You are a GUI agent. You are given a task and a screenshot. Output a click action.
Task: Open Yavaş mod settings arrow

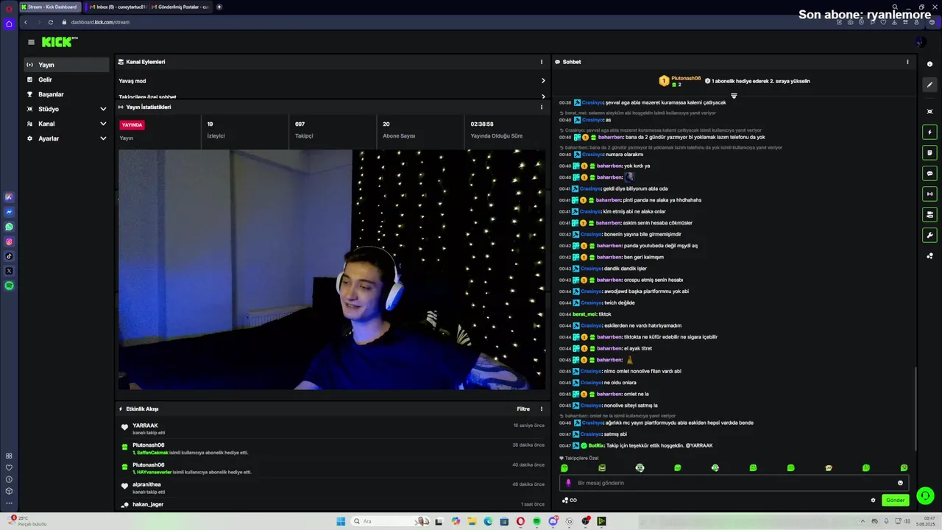pyautogui.click(x=543, y=81)
